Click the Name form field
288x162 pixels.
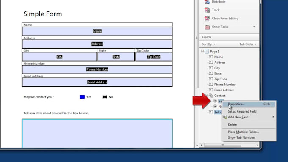pos(97,31)
